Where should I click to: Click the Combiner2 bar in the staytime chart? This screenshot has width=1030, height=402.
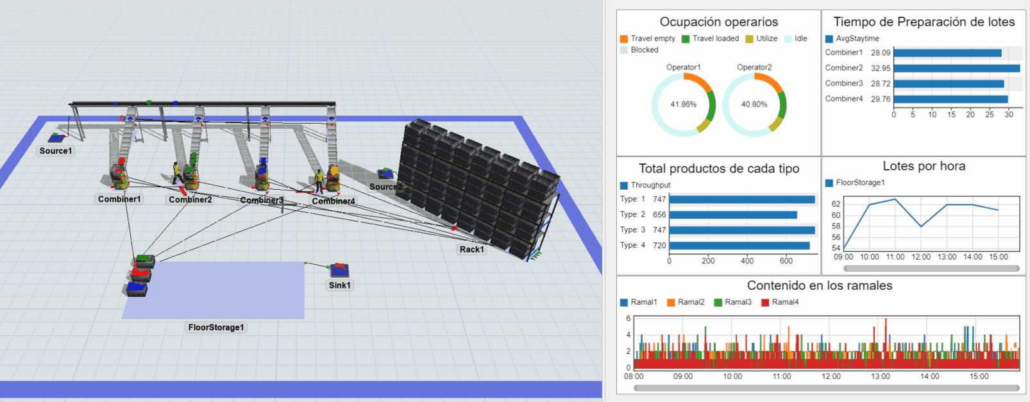956,68
